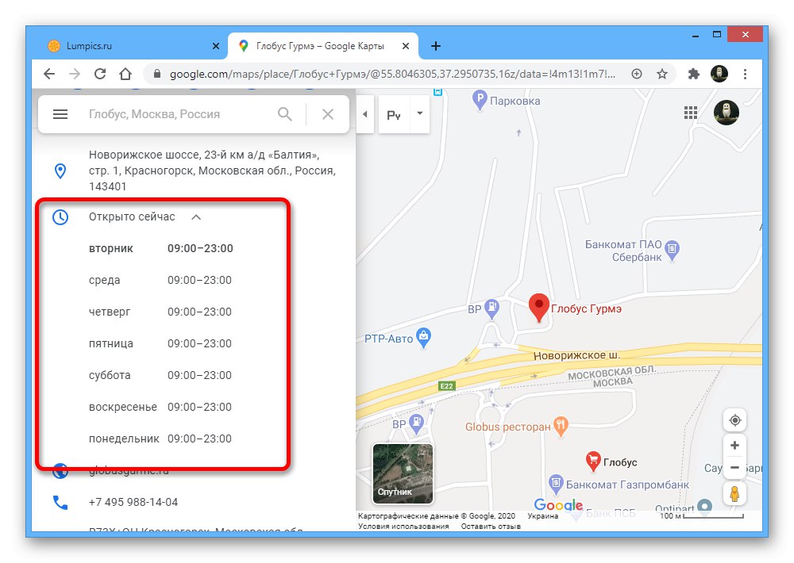Viewport: 794px width, 563px height.
Task: Click the вторник hours row
Action: 161,248
